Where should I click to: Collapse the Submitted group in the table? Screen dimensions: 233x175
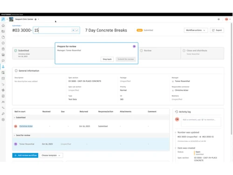click(x=15, y=118)
